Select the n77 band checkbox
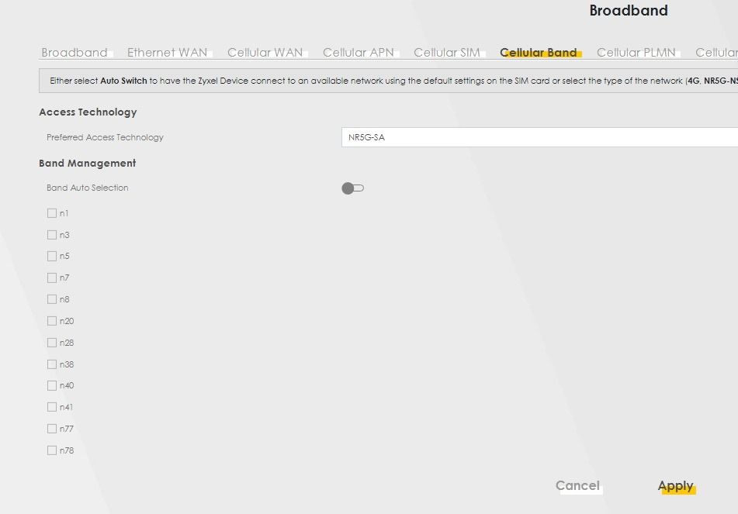The height and width of the screenshot is (514, 738). 52,429
